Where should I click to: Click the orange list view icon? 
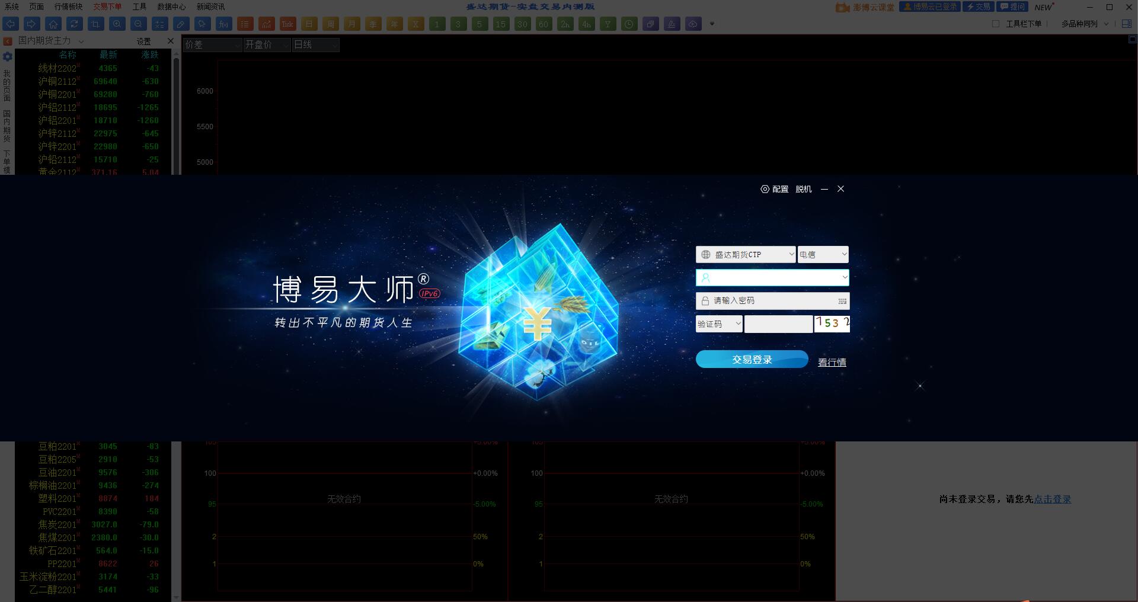click(x=245, y=24)
